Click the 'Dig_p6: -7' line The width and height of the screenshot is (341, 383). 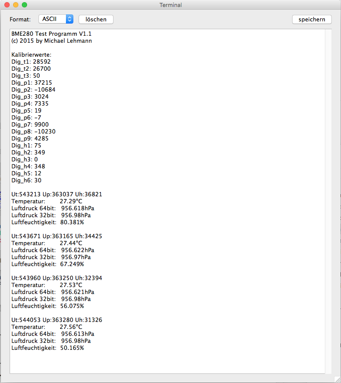(26, 117)
